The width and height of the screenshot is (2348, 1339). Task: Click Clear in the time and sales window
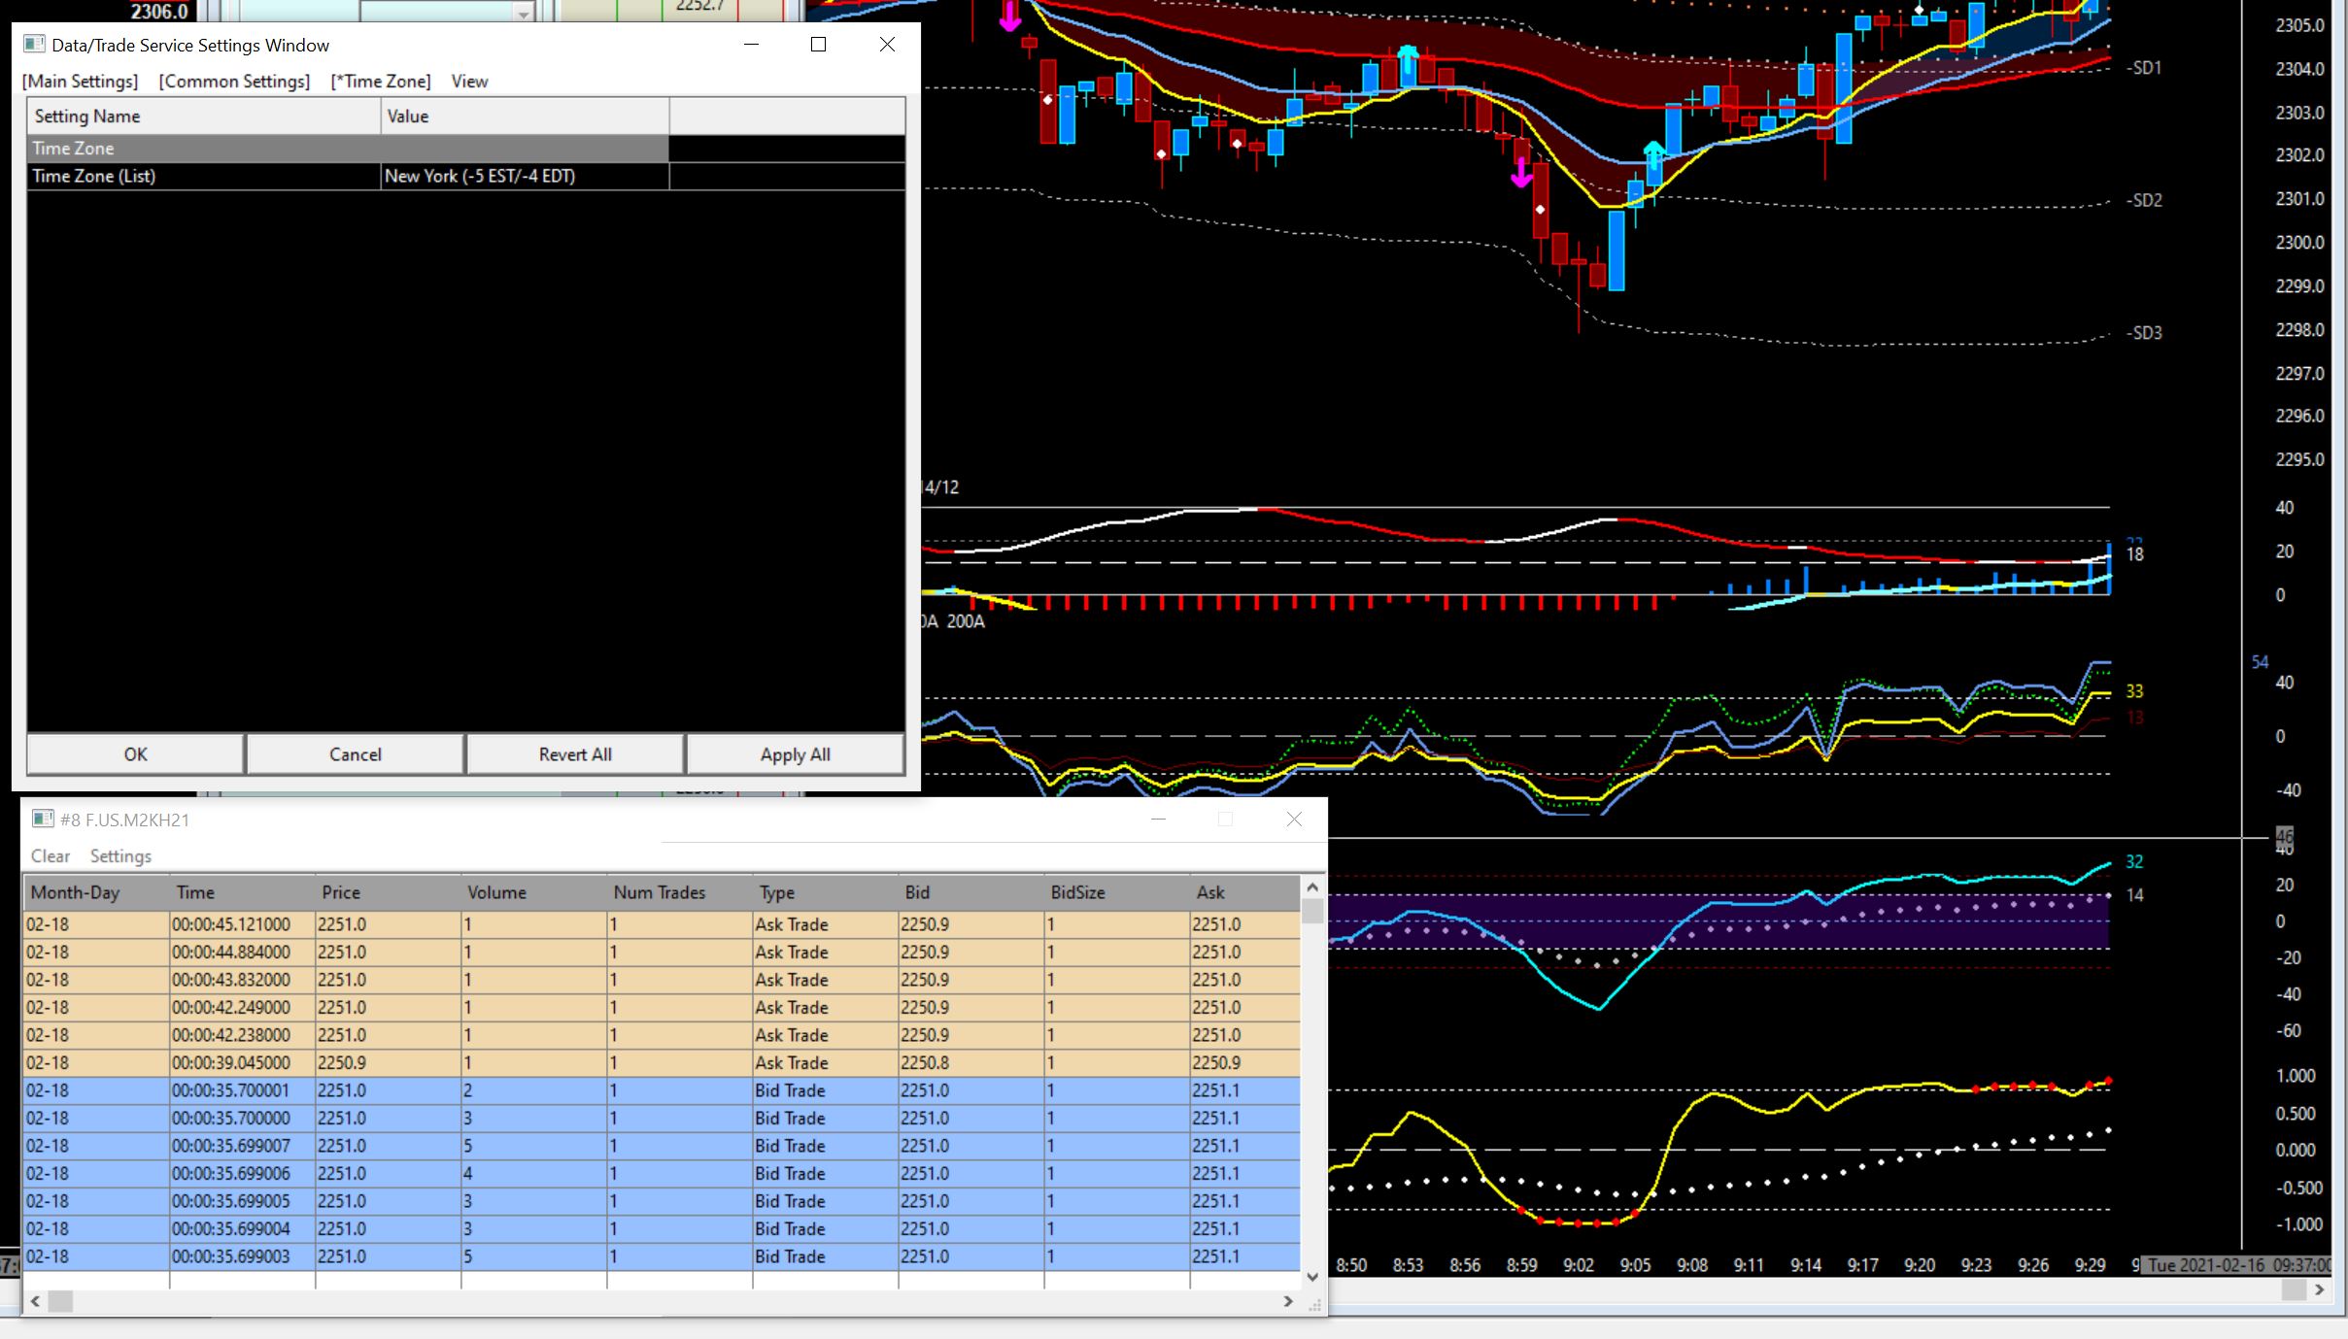(x=51, y=856)
